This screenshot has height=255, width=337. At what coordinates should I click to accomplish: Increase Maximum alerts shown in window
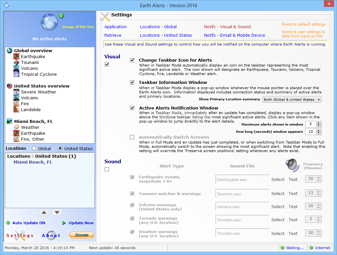pos(319,123)
